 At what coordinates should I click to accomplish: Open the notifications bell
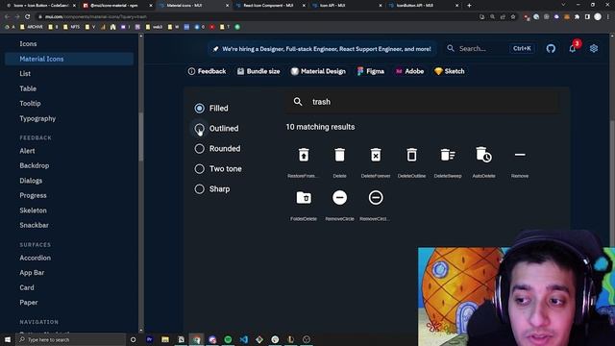(x=573, y=49)
